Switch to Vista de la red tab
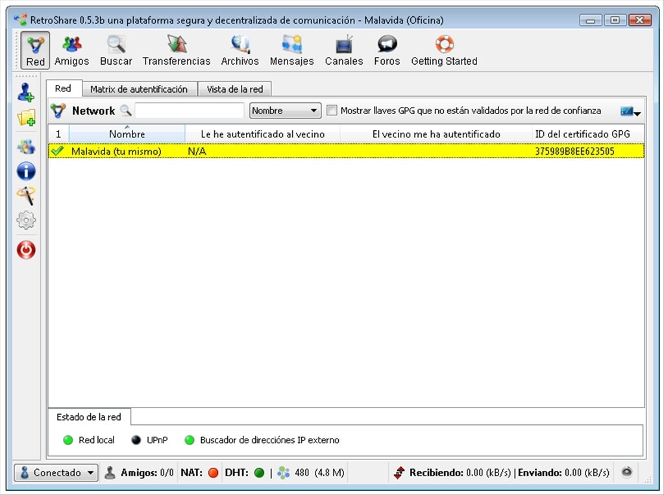Viewport: 664px width, 495px height. [x=234, y=89]
